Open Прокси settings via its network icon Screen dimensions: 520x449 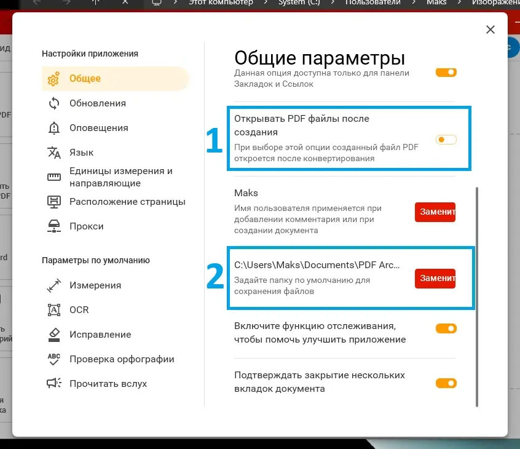(54, 226)
